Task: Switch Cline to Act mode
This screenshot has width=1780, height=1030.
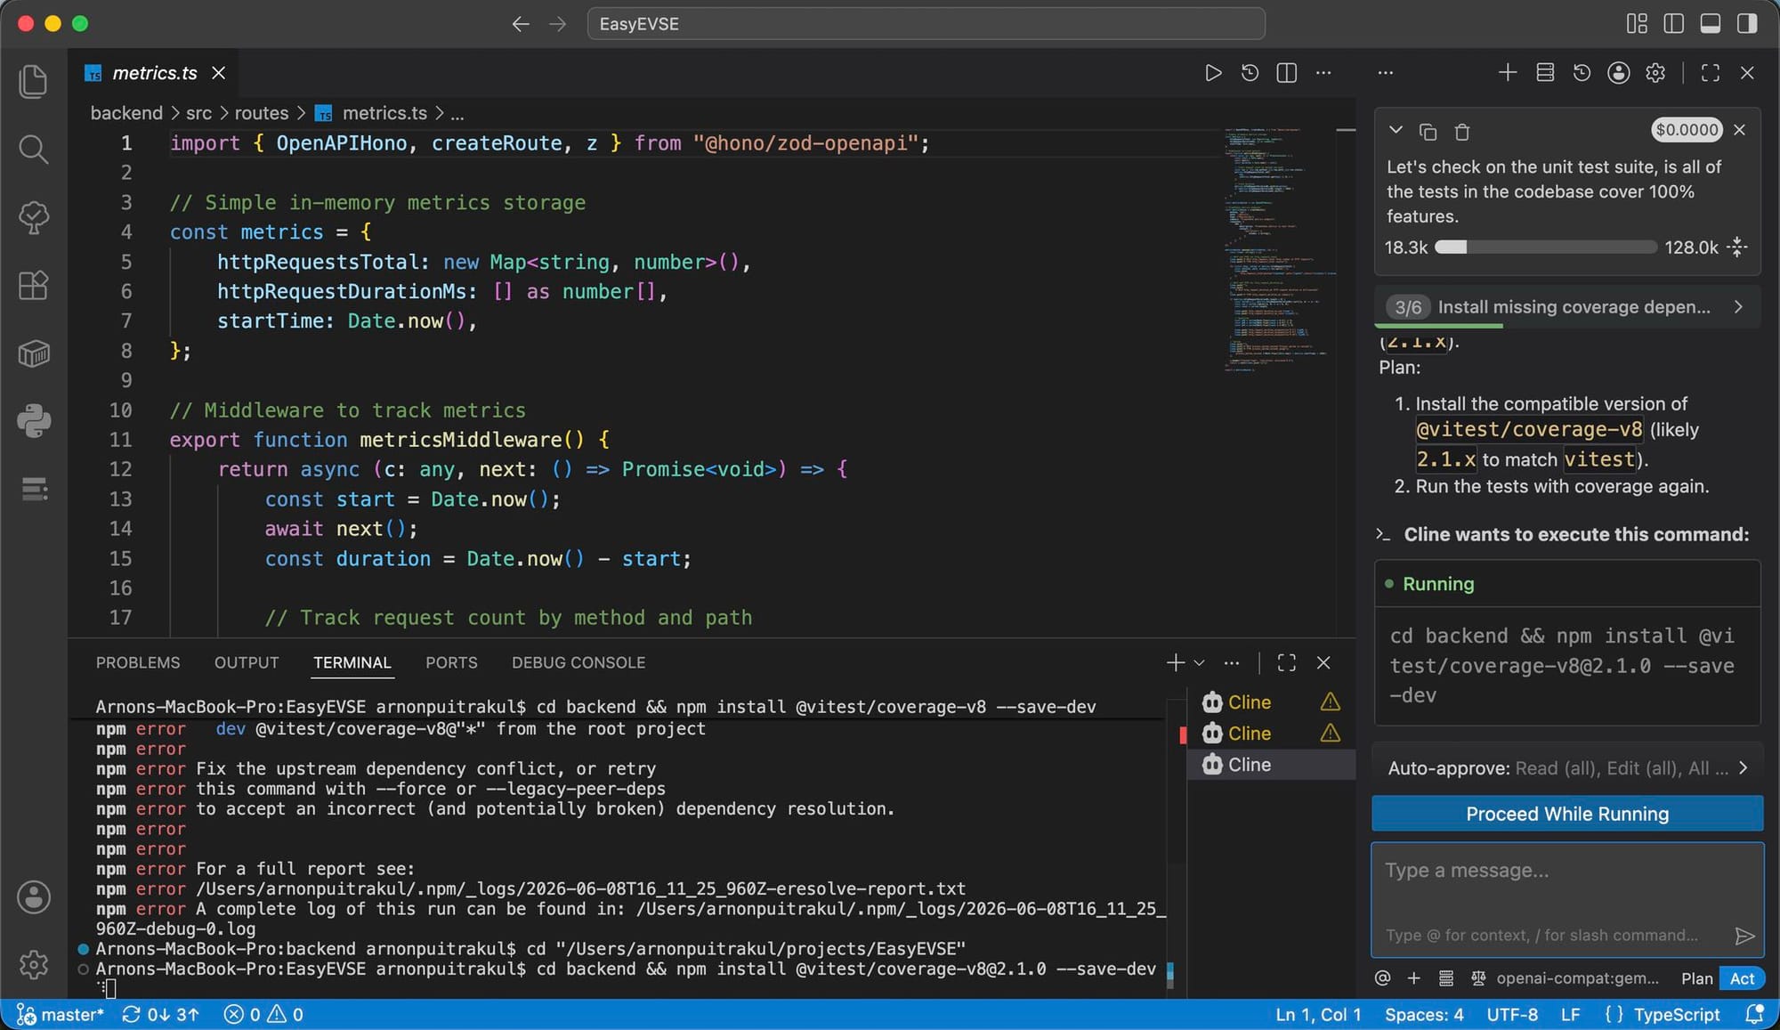Action: (1742, 978)
